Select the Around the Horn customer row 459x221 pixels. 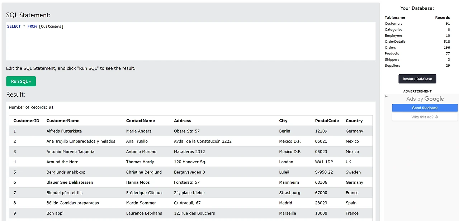[191, 162]
